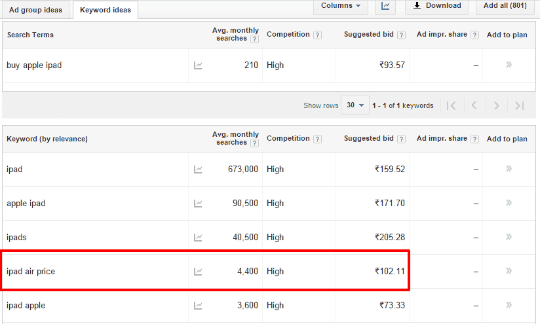Show trend chart for ipad air price
This screenshot has height=324, width=540.
click(x=198, y=272)
